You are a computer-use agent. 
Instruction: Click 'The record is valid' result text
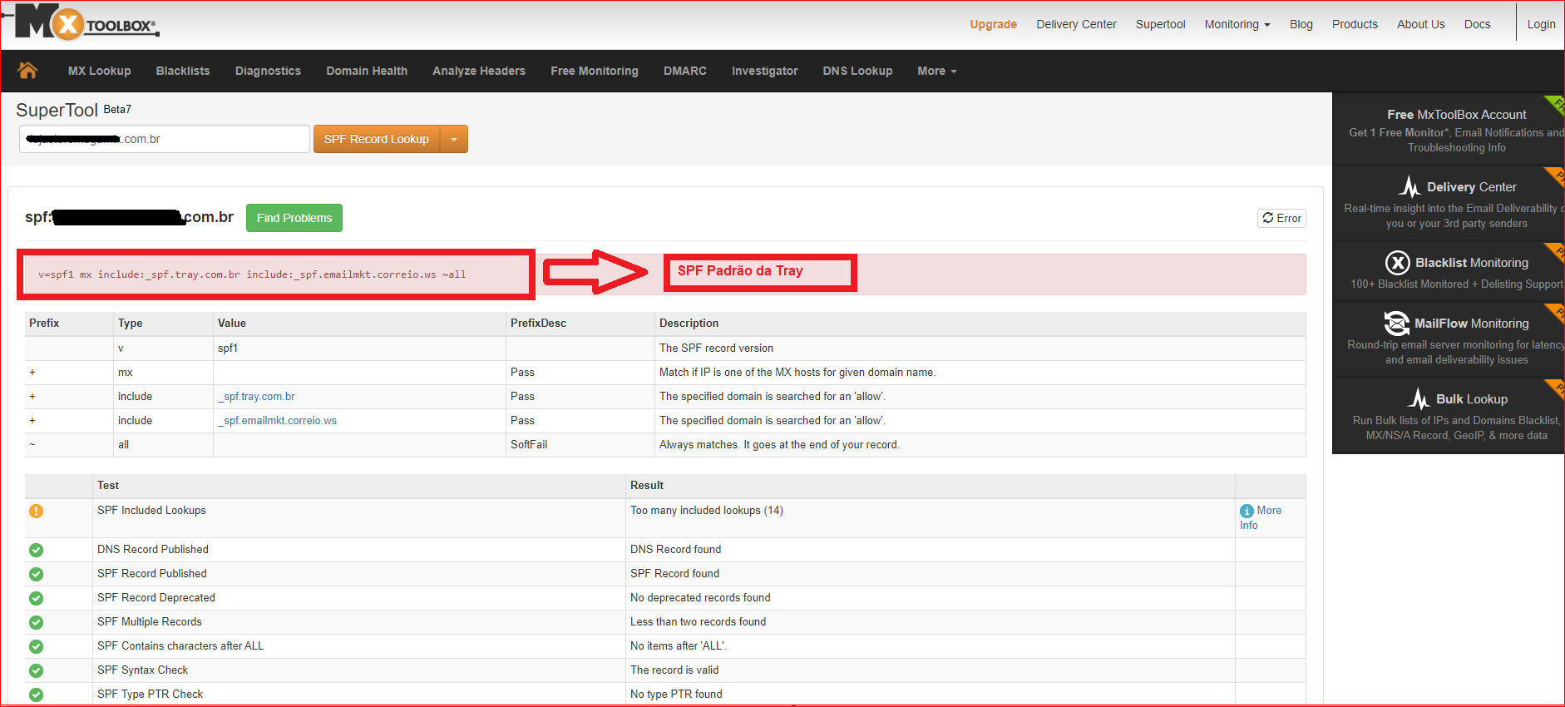[x=674, y=670]
